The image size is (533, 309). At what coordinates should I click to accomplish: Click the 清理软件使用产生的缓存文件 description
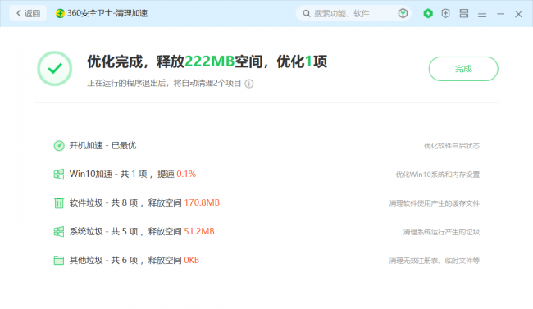coord(435,203)
